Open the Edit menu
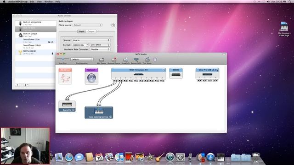This screenshot has width=294, height=165. (x=32, y=1)
